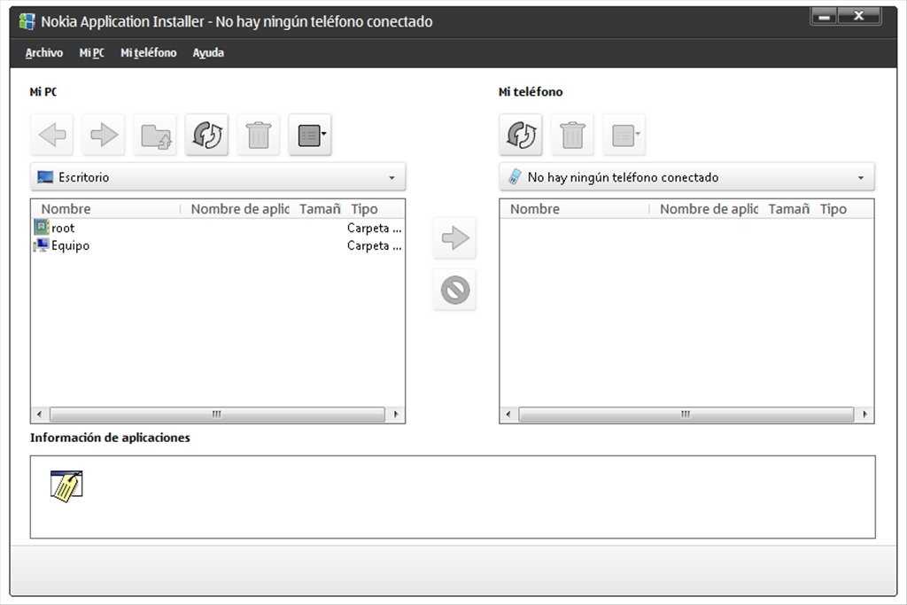907x605 pixels.
Task: Click the cancel transfer button
Action: [x=454, y=290]
